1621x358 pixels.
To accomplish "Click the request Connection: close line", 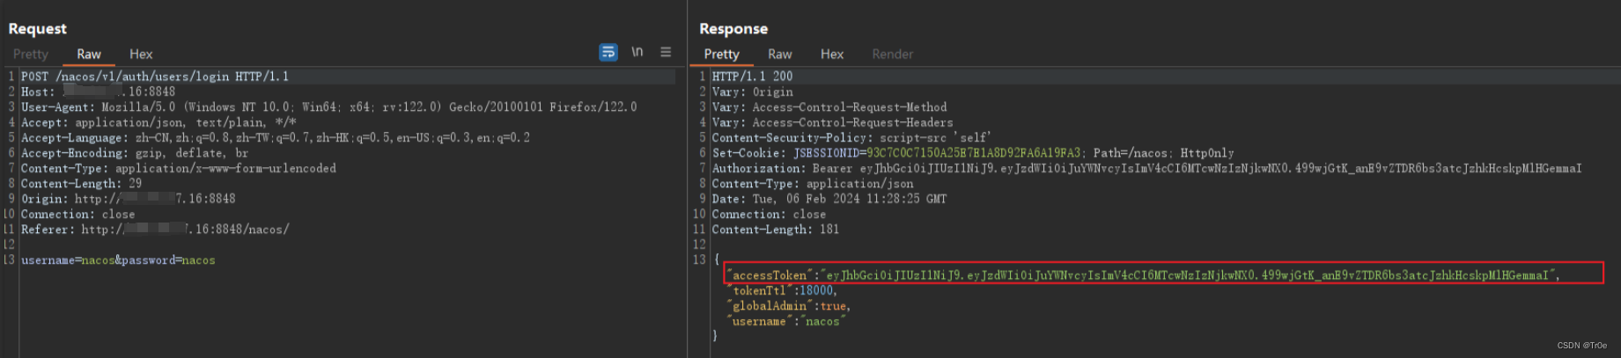I will click(x=78, y=215).
